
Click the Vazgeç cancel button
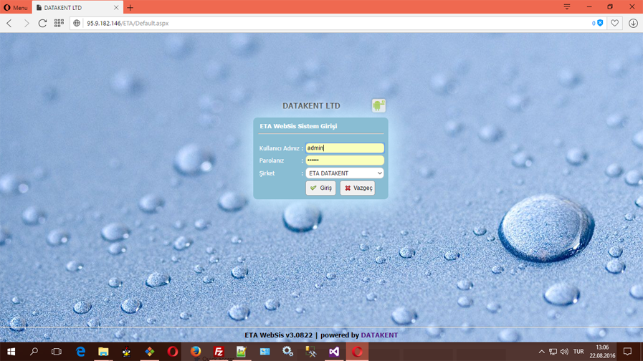tap(358, 188)
